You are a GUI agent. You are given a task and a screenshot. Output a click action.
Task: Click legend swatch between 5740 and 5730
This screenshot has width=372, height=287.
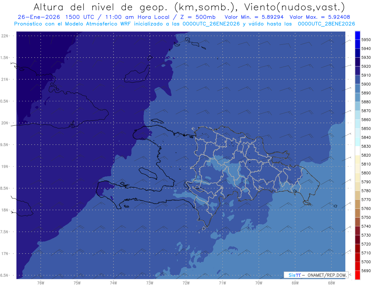[357, 231]
